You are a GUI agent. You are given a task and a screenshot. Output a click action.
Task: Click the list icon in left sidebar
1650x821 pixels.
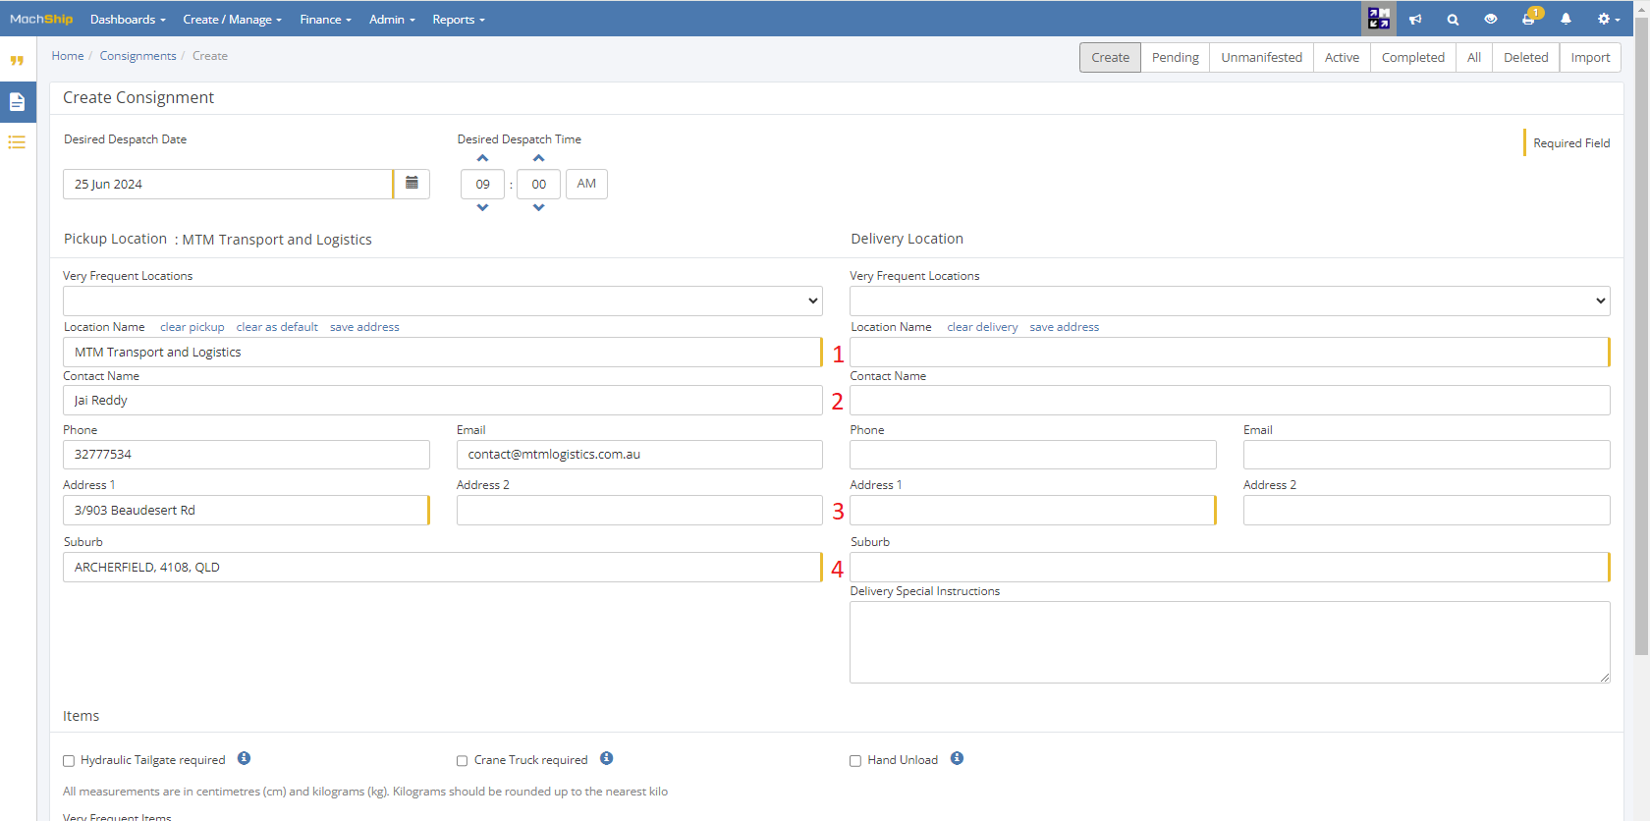click(x=17, y=142)
